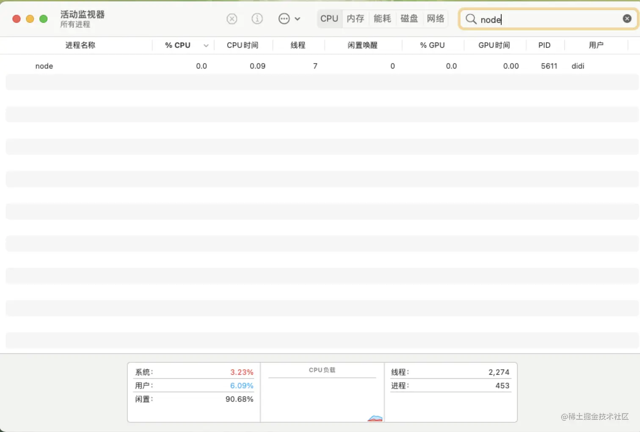Sort by the 用户 column header

tap(596, 45)
